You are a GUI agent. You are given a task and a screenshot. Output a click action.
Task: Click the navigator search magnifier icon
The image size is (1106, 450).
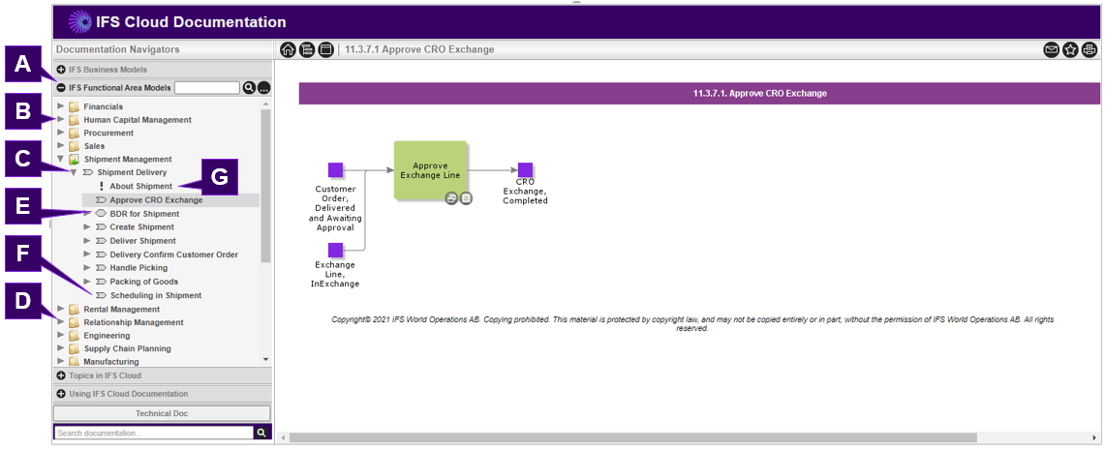(249, 88)
